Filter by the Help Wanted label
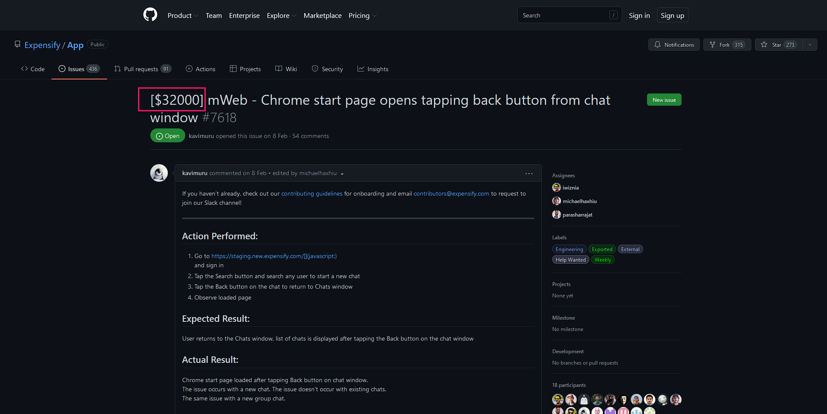The width and height of the screenshot is (827, 414). coord(571,259)
